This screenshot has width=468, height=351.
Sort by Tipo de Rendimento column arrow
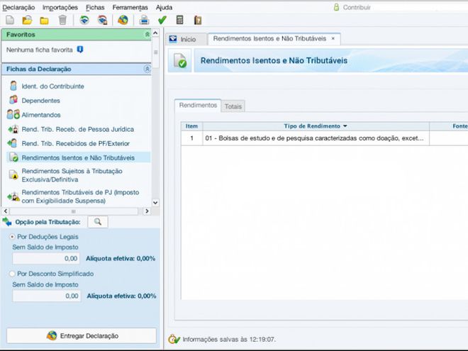345,126
